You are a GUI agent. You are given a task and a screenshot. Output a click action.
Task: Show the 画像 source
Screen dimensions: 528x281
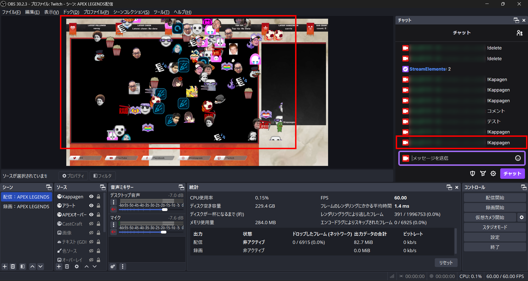[91, 233]
